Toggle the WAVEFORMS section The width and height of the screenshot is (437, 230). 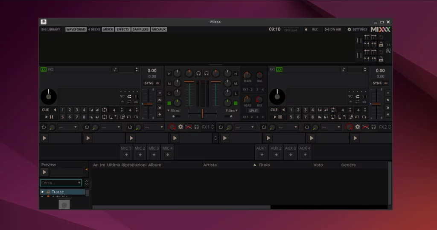pyautogui.click(x=76, y=29)
